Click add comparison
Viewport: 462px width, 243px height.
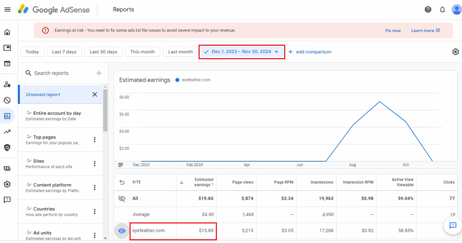click(310, 52)
